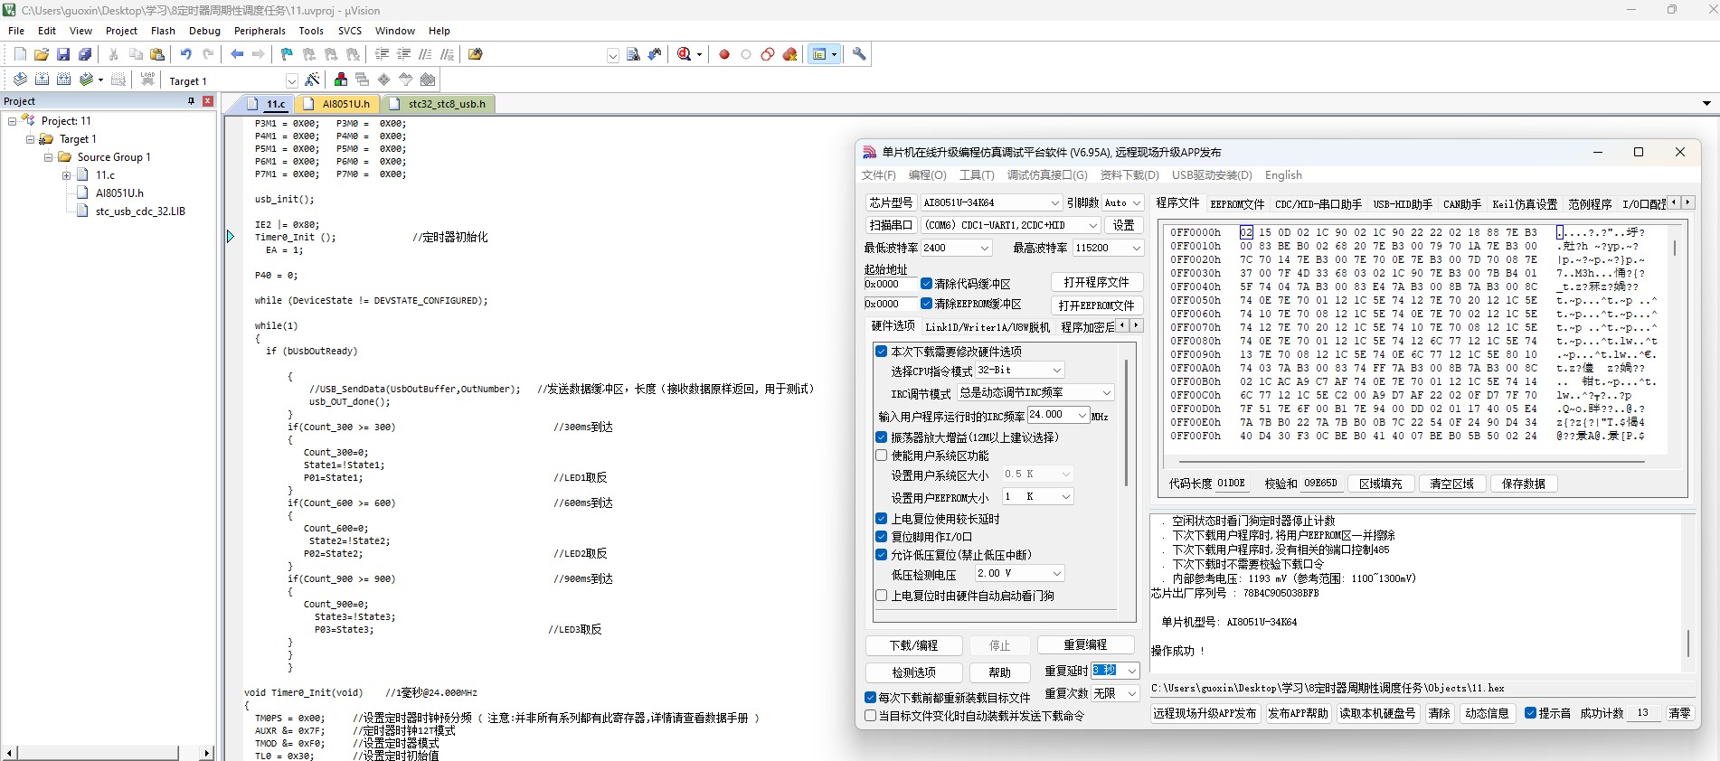Enable 上电复位时由硬件自动启动看门狗 checkbox

(x=882, y=596)
